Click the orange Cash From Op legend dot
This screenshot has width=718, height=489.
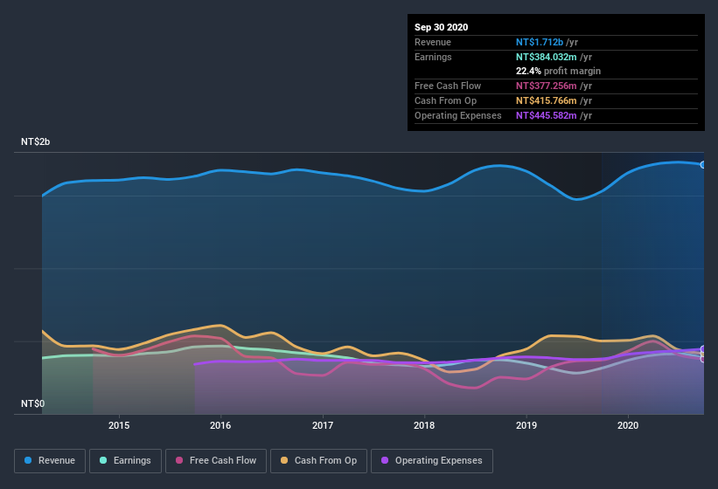[284, 460]
